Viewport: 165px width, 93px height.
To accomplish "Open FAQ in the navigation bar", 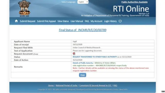I will tap(87, 21).
